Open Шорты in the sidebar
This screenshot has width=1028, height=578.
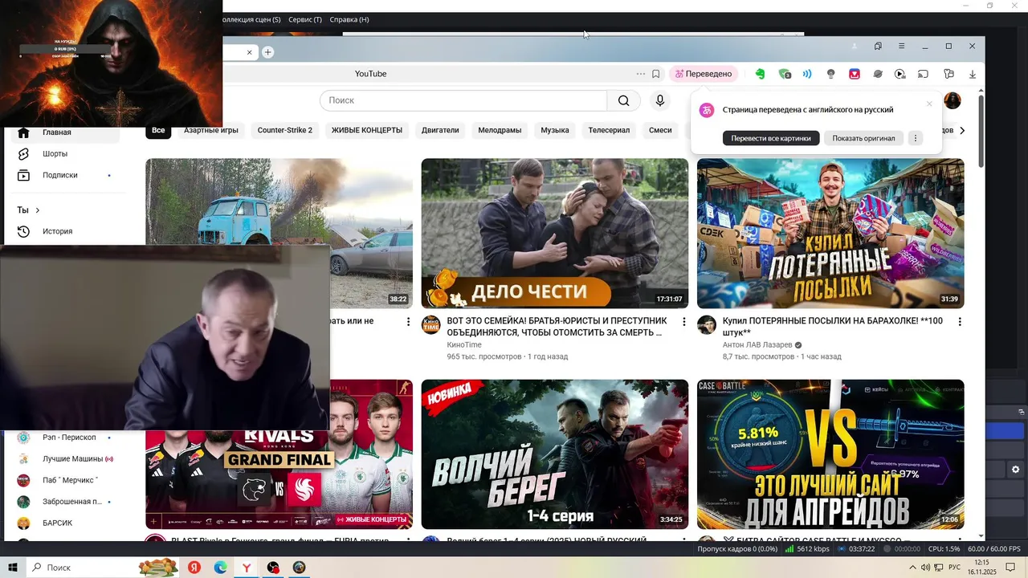(x=65, y=153)
